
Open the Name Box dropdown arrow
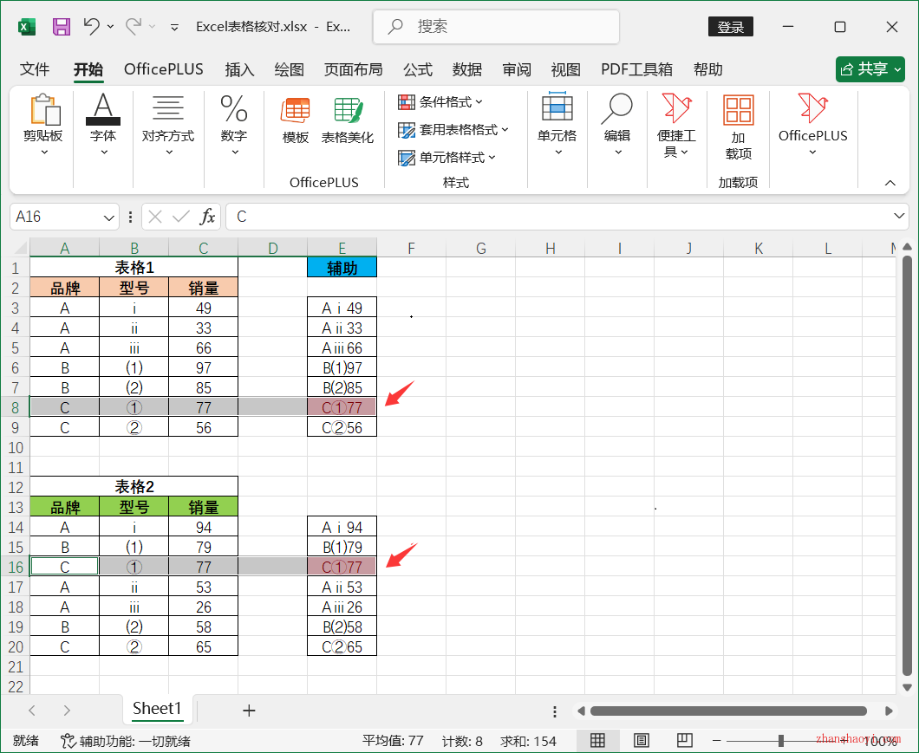(108, 217)
